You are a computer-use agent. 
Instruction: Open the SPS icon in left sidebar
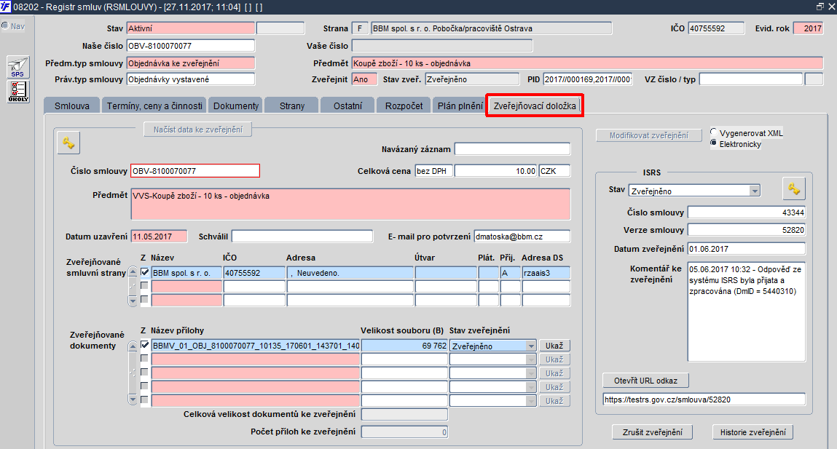[17, 68]
